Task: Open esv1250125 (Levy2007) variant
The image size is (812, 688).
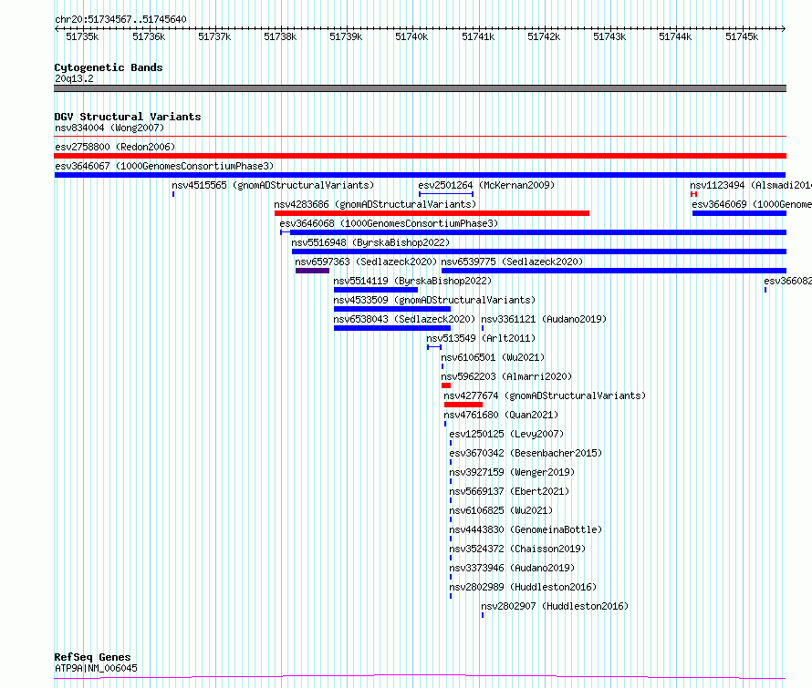Action: tap(506, 434)
